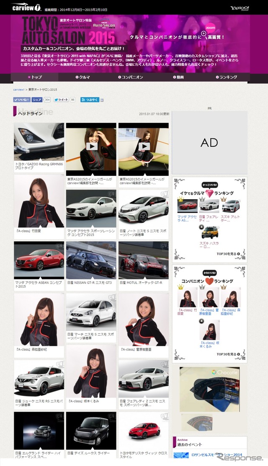The height and width of the screenshot is (466, 268).
Task: Open the ロサンゼルスモーターショー2014 link
Action: coord(216,455)
